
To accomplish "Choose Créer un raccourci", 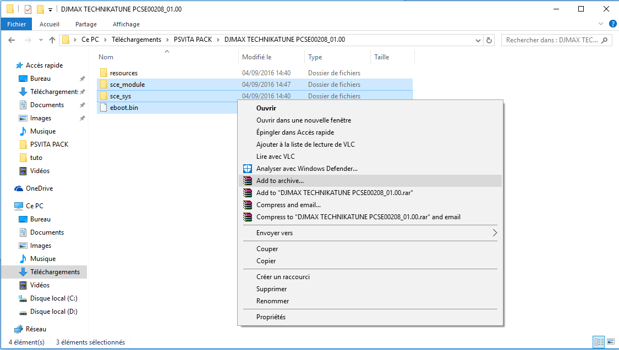I will (370, 277).
